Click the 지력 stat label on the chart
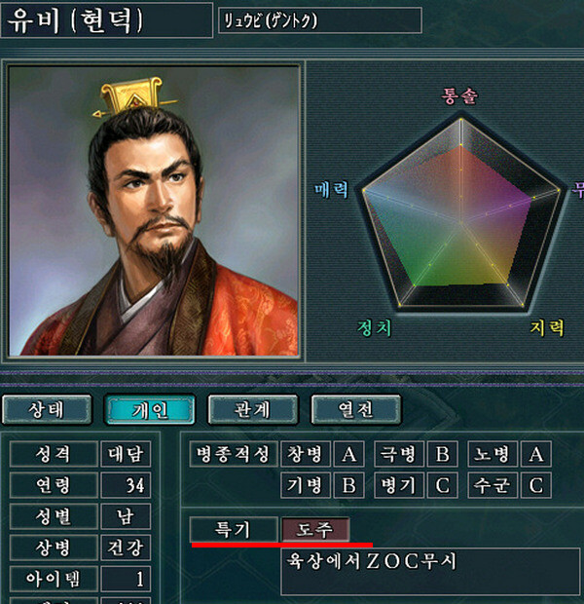Image resolution: width=584 pixels, height=604 pixels. pos(547,327)
